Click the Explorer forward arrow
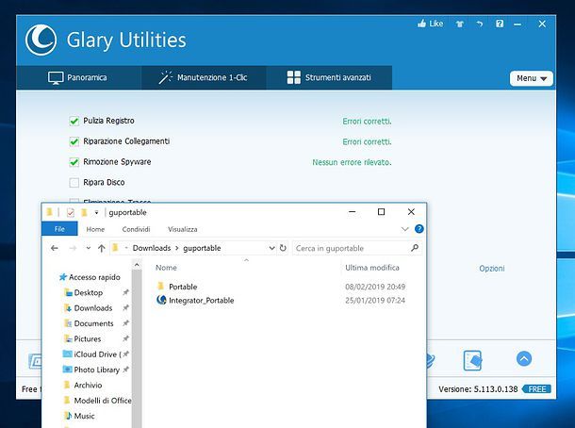The width and height of the screenshot is (575, 428). [73, 248]
